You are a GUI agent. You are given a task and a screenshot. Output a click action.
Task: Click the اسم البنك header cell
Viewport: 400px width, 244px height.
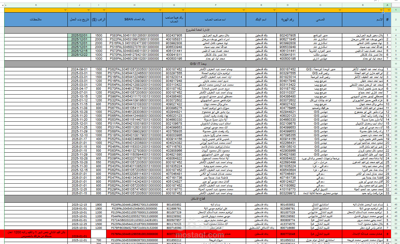click(x=261, y=19)
